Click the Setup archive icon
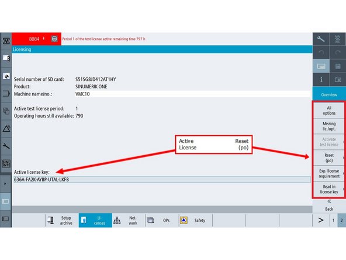This screenshot has height=260, width=346. pyautogui.click(x=50, y=220)
